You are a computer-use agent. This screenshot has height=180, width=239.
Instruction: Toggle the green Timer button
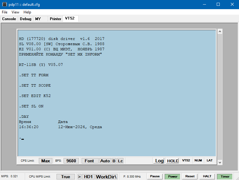pyautogui.click(x=225, y=177)
